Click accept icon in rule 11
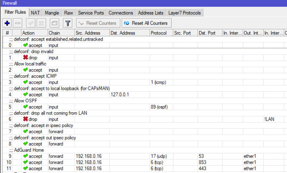Screen dimensions: 287x173 pos(25,168)
